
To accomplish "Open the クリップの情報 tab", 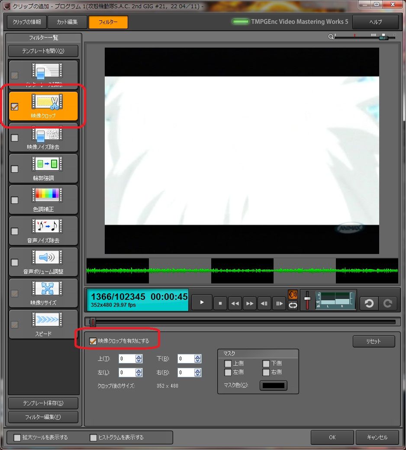I will pyautogui.click(x=27, y=22).
